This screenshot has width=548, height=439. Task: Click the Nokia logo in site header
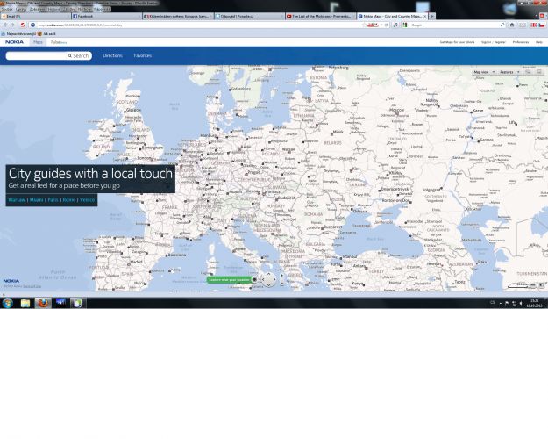tap(14, 42)
